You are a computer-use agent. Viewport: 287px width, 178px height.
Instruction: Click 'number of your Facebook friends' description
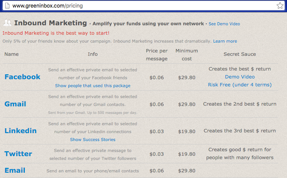[93, 78]
